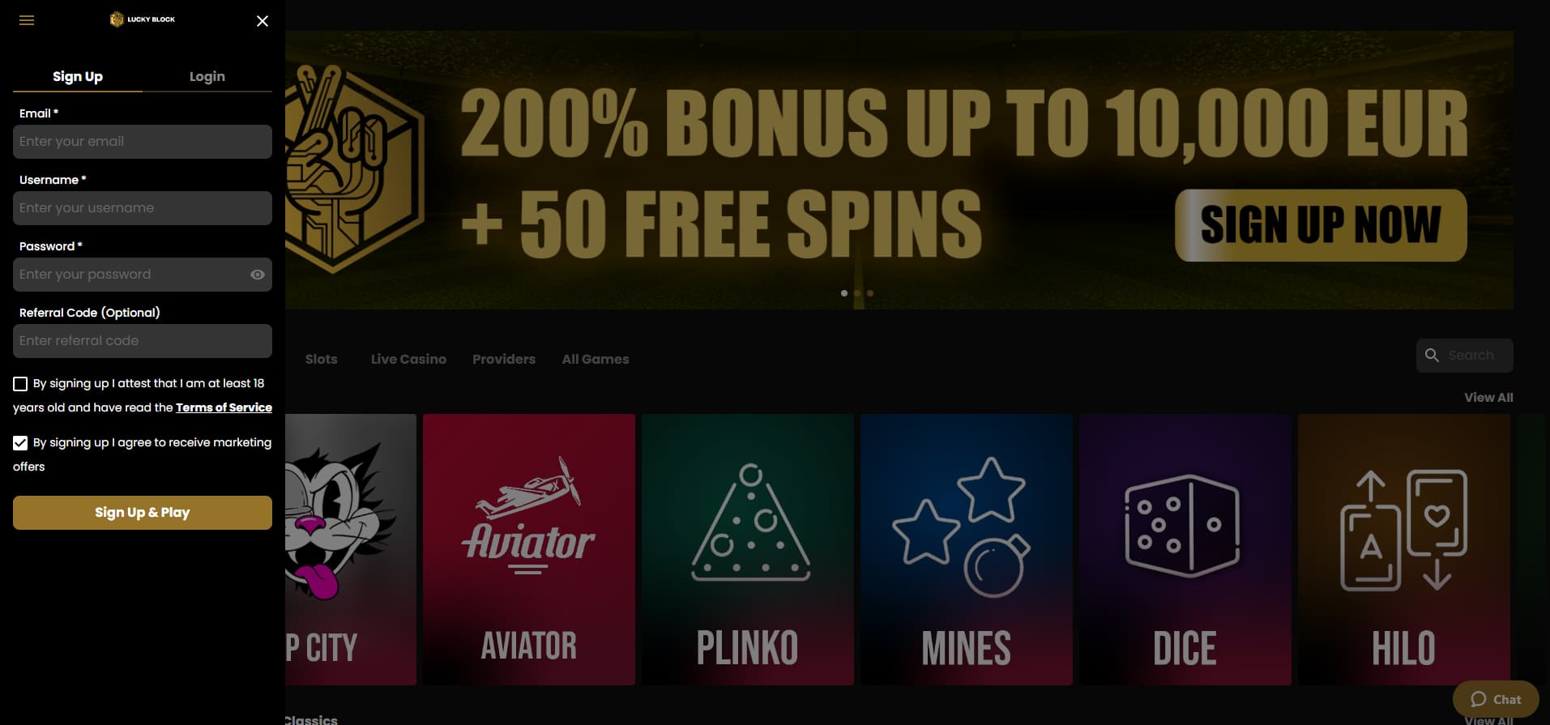Viewport: 1550px width, 725px height.
Task: Go to the second banner slide dot
Action: click(x=857, y=293)
